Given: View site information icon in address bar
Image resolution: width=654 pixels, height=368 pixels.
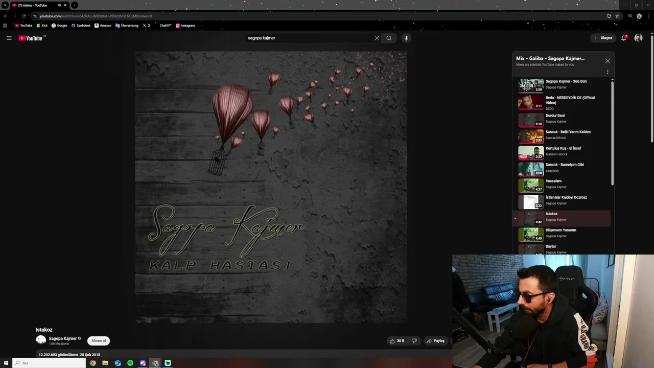Looking at the screenshot, I should tap(35, 16).
